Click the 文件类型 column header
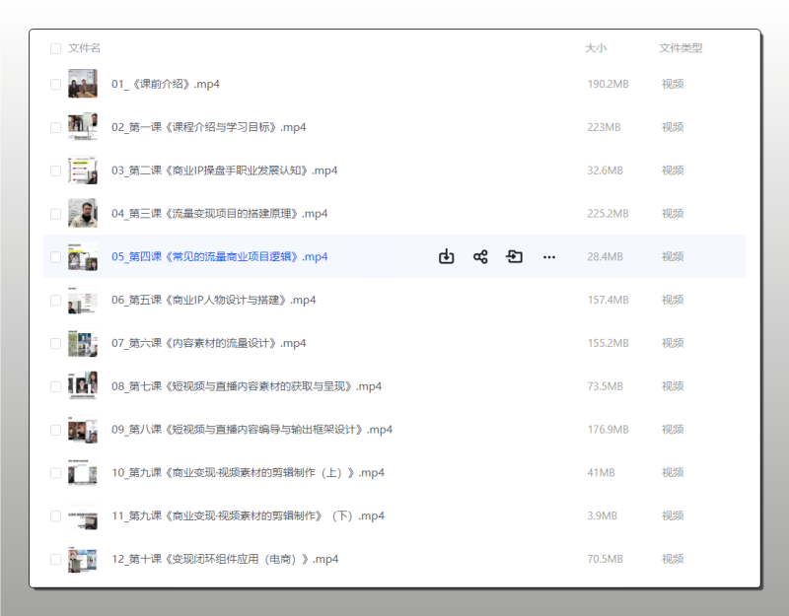The width and height of the screenshot is (789, 616). tap(681, 48)
